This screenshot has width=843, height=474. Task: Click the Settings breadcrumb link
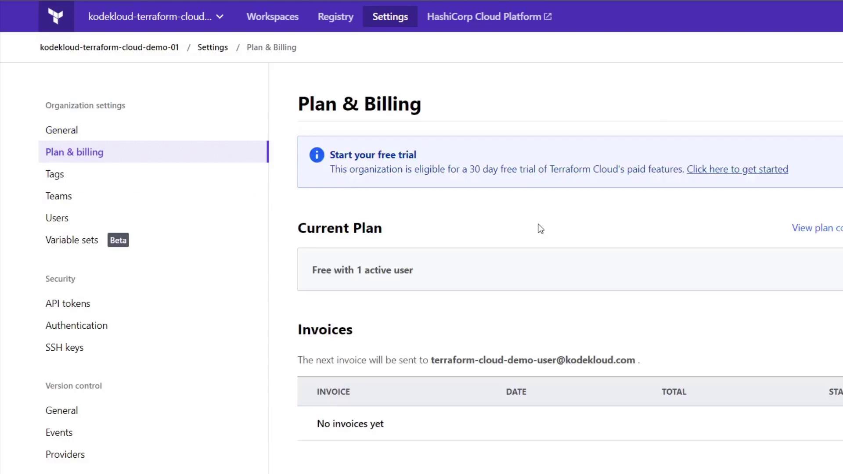(213, 47)
